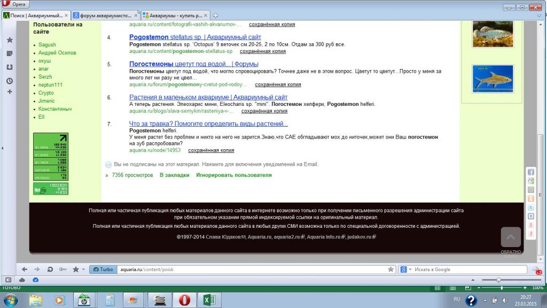Reload the current page
Image resolution: width=547 pixels, height=308 pixels.
(50, 269)
